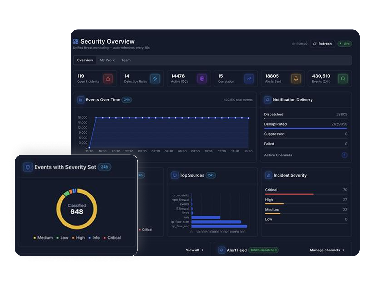This screenshot has height=286, width=374.
Task: Click the 24h badge on Events Over Time
Action: [x=127, y=100]
